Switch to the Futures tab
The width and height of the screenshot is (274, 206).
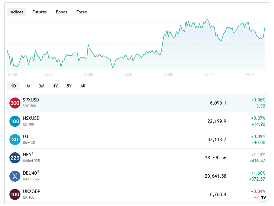coord(39,12)
